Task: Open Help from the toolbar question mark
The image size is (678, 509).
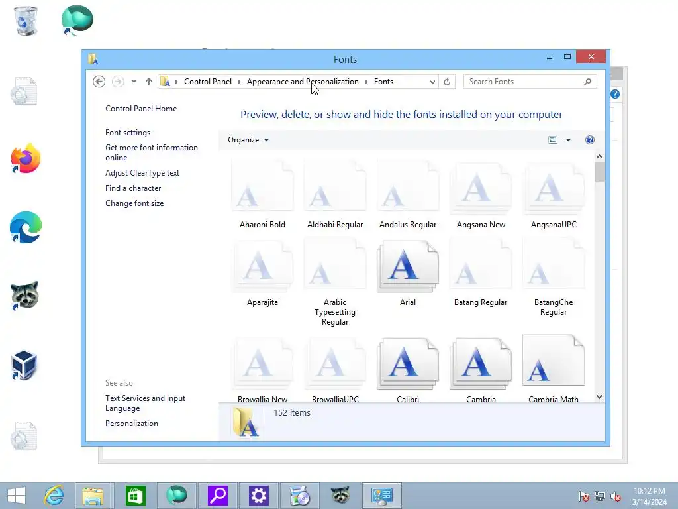Action: click(590, 140)
